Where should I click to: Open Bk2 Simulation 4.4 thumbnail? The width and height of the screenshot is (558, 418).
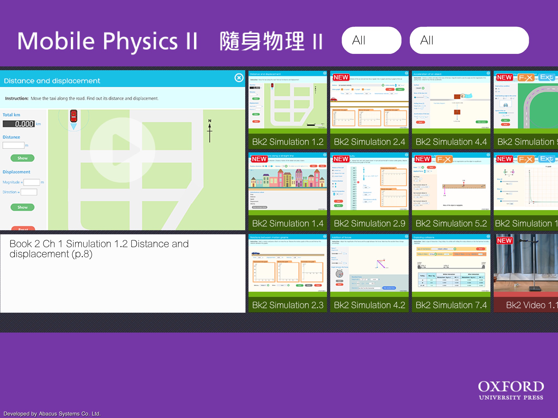(451, 110)
